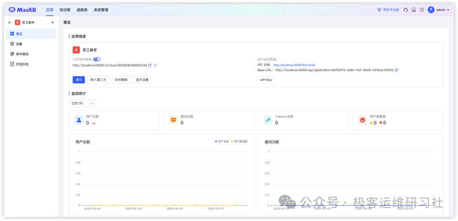Click the help question mark icon
Image resolution: width=458 pixels, height=221 pixels.
[x=422, y=10]
